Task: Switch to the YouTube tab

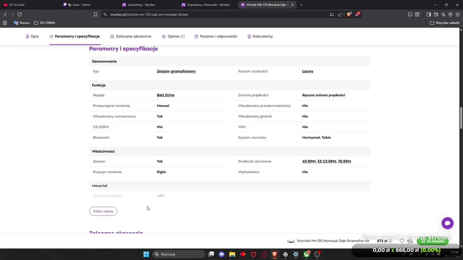Action: pyautogui.click(x=30, y=5)
